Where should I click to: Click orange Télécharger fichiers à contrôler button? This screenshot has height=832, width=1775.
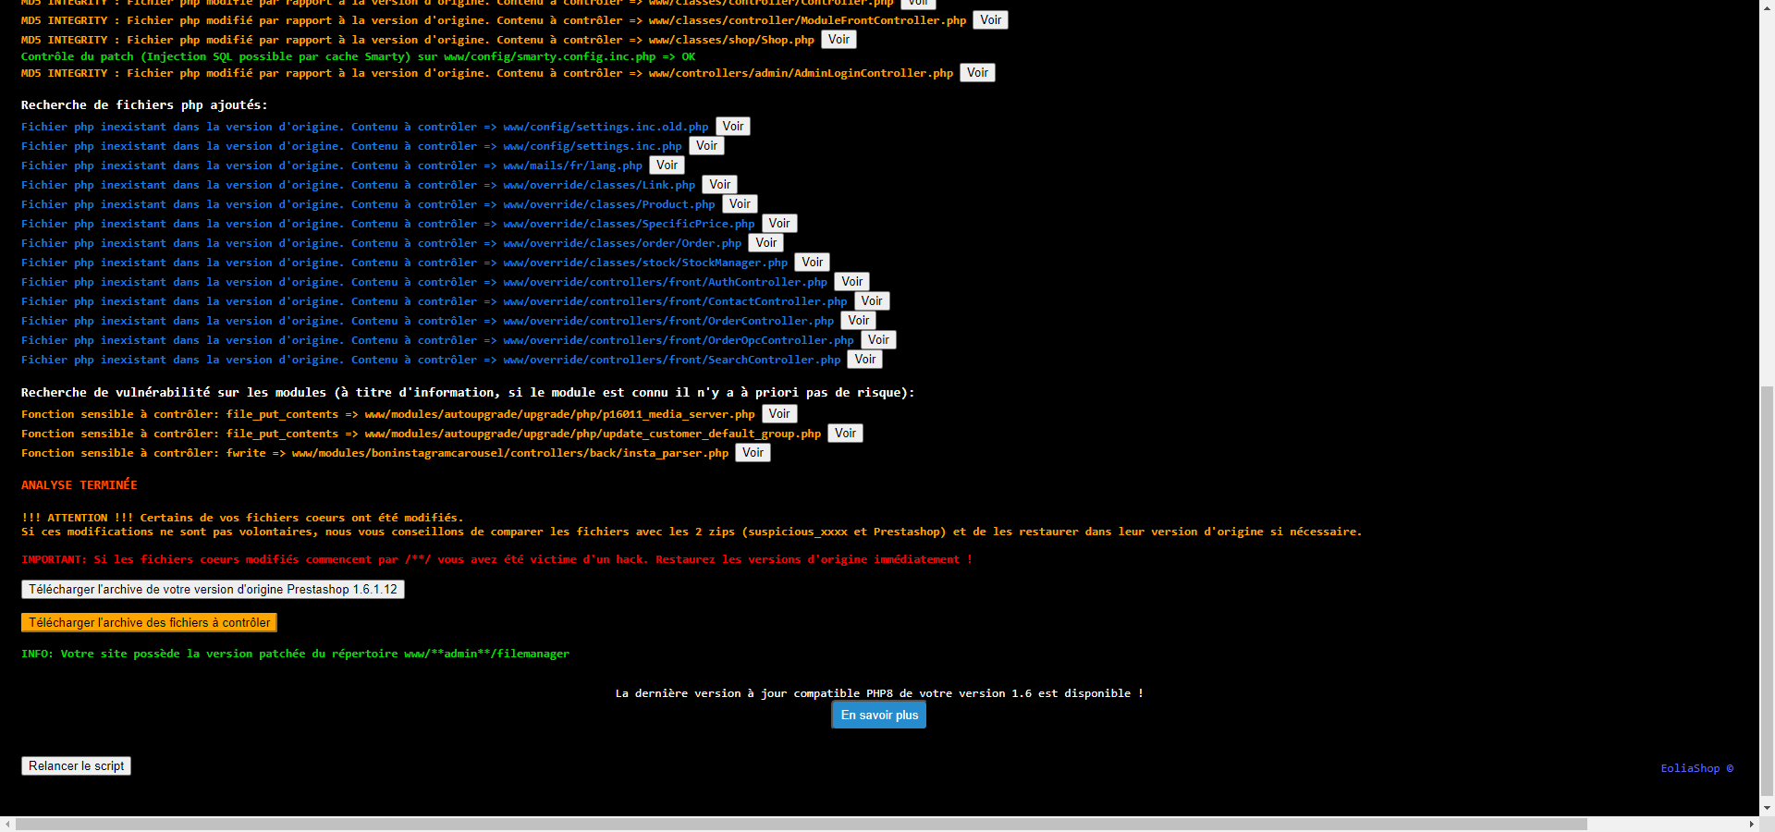pyautogui.click(x=149, y=623)
